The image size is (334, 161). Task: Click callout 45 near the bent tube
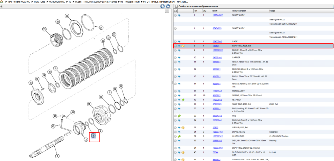(53, 126)
